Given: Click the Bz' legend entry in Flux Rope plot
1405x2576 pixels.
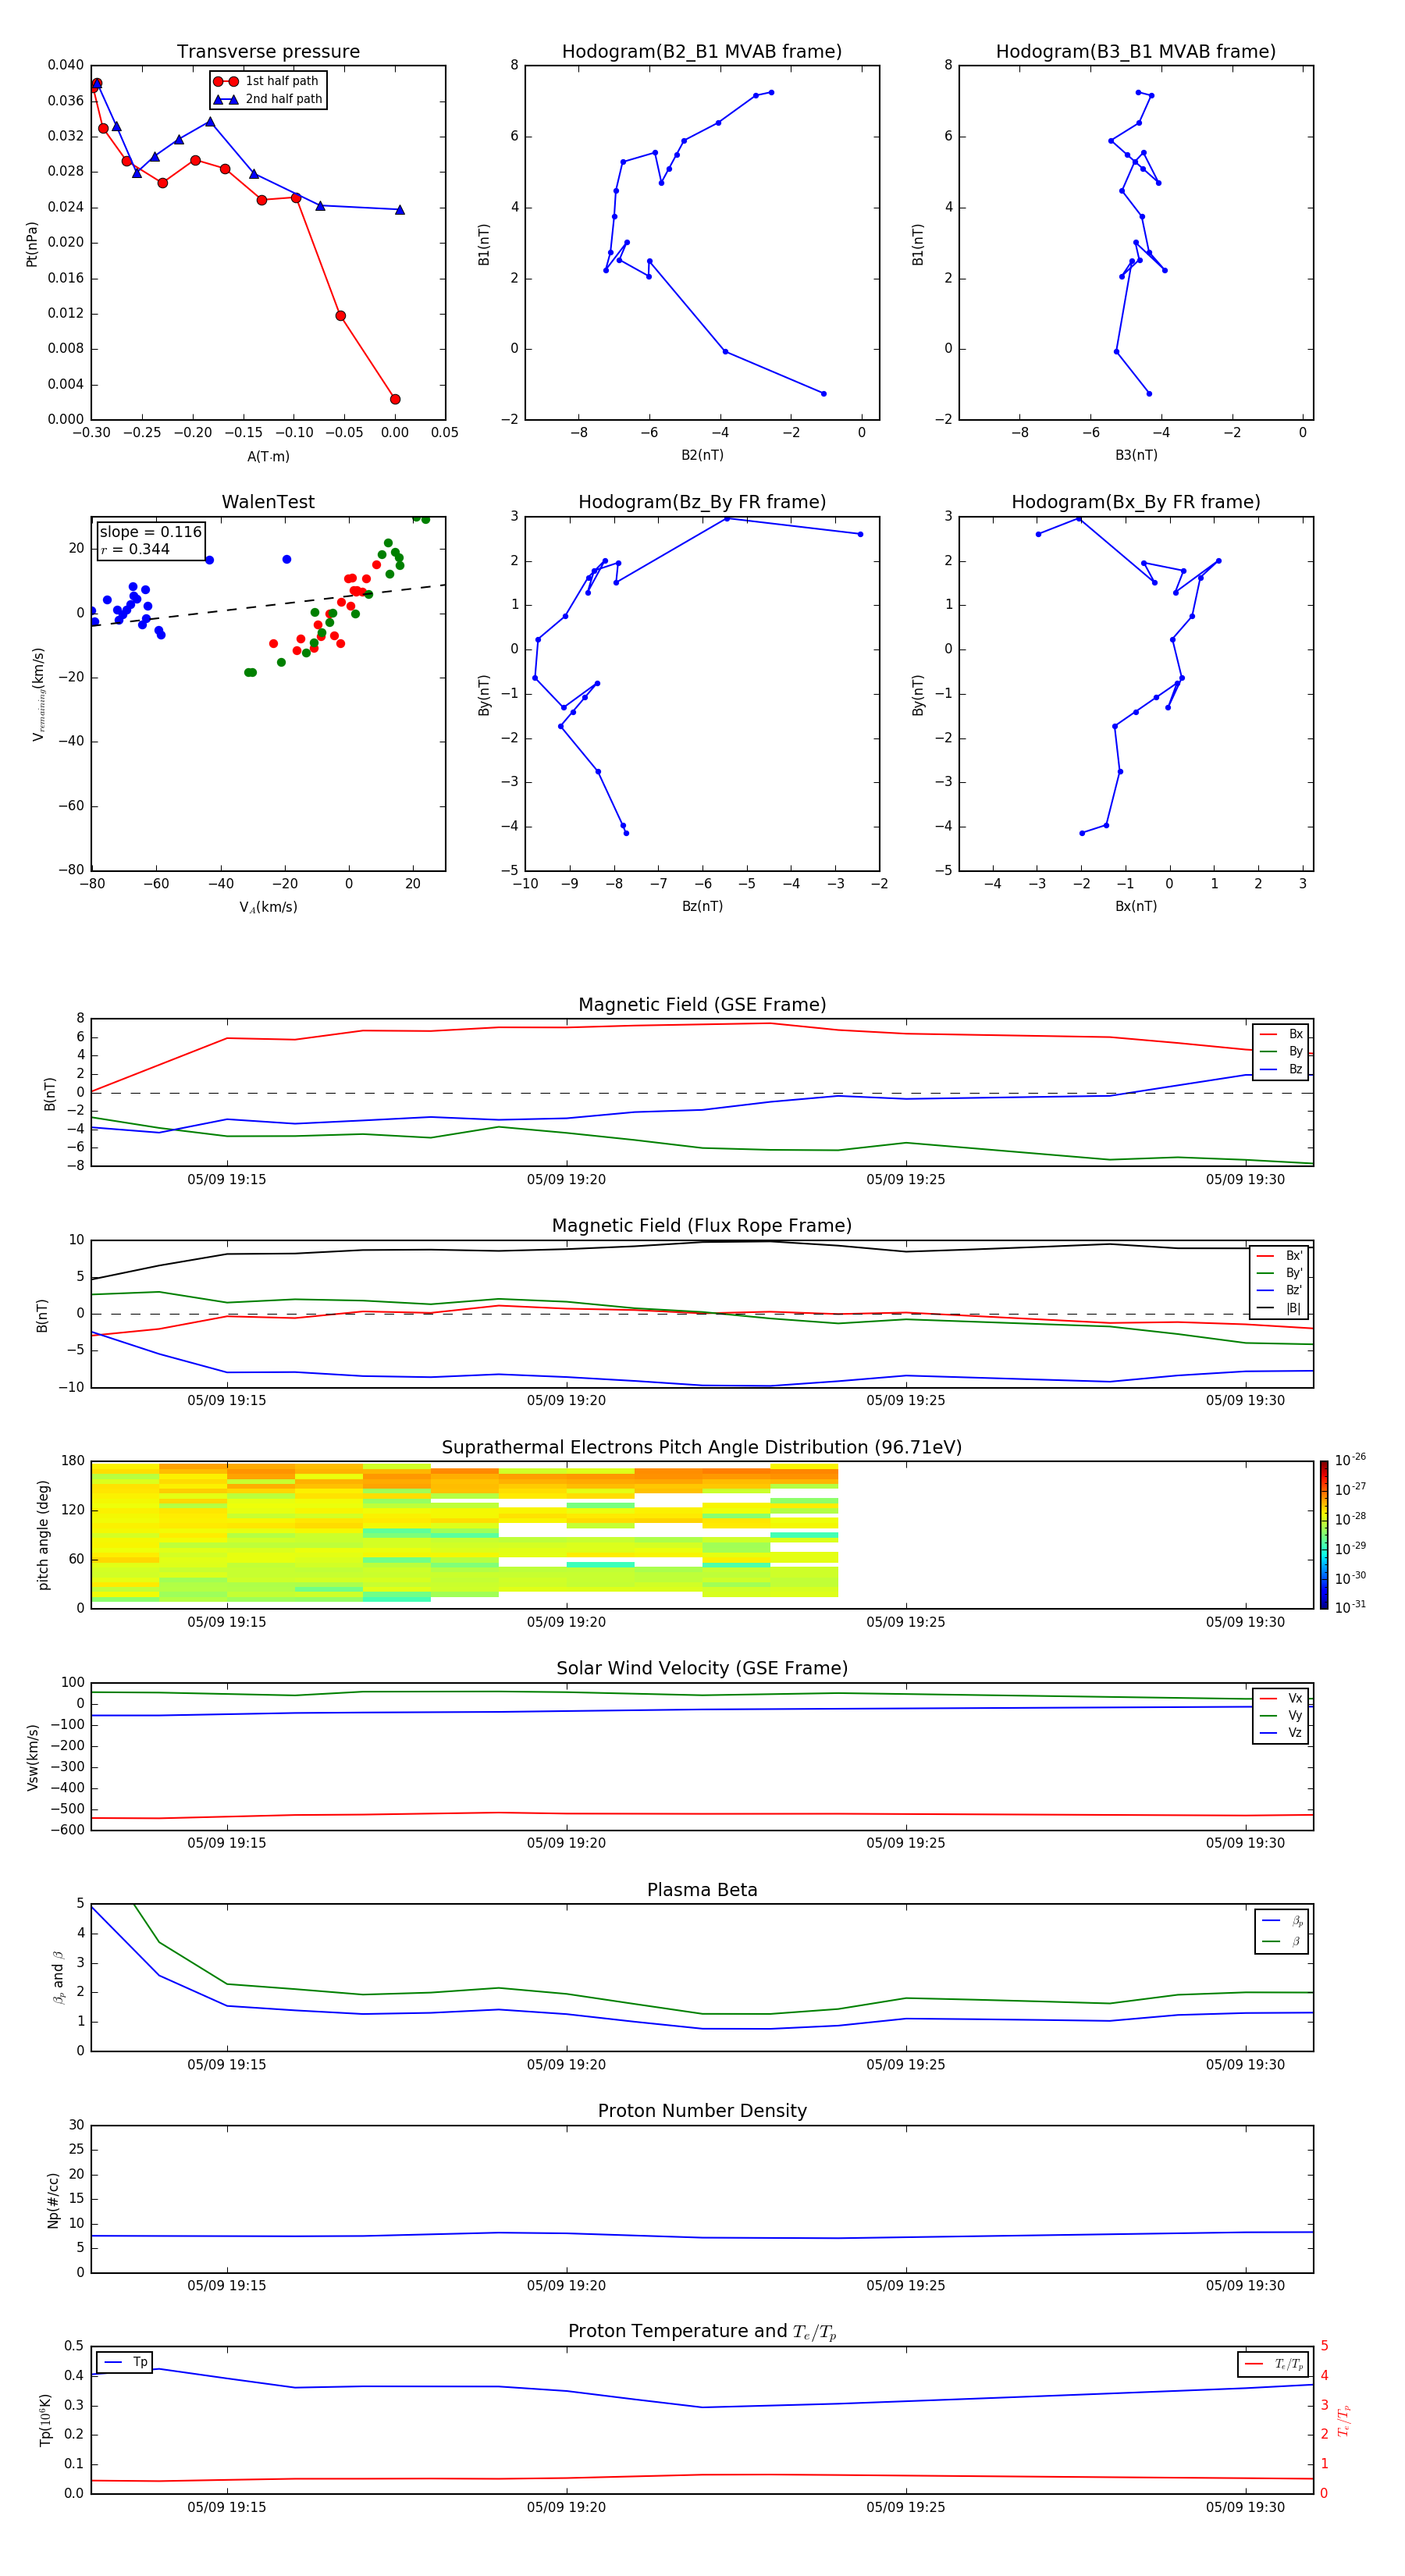Looking at the screenshot, I should coord(1280,1290).
